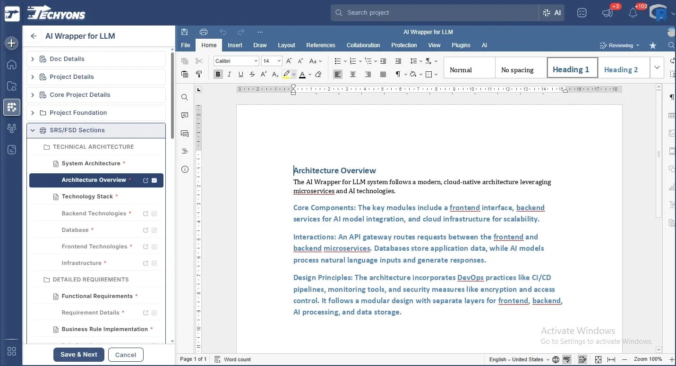The width and height of the screenshot is (676, 366).
Task: Expand the Doc Details section
Action: click(32, 59)
